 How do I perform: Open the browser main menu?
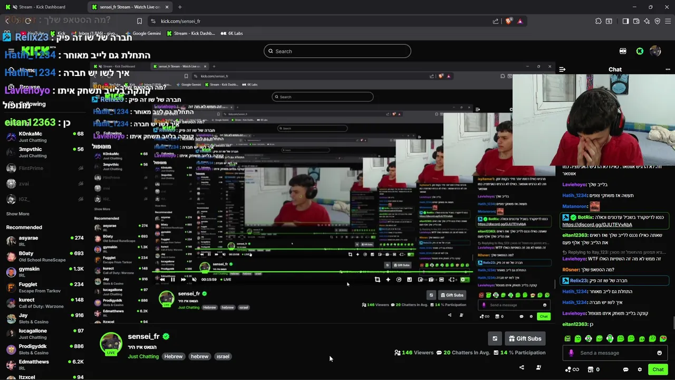click(668, 21)
